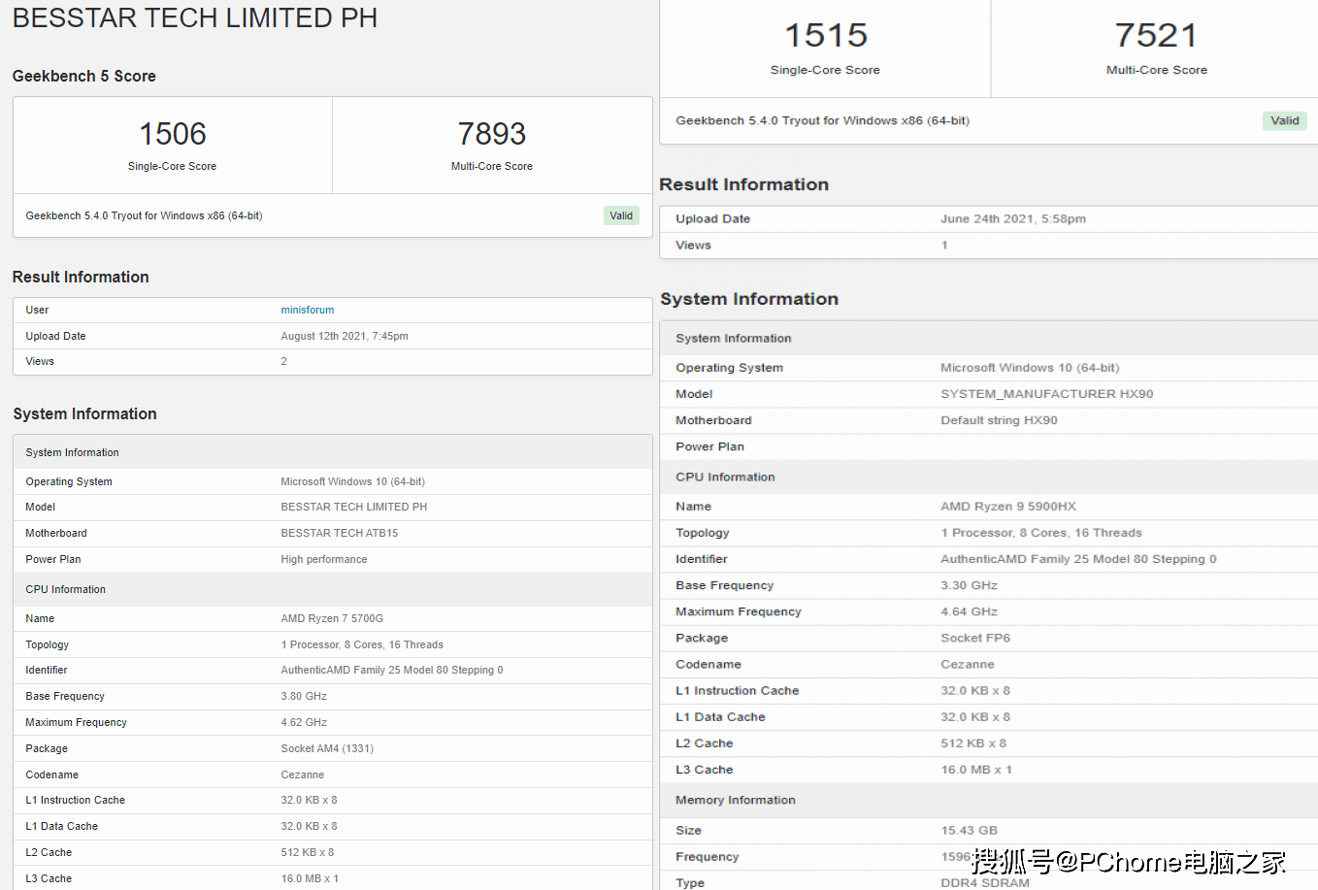Click the upload date June 24th 2021, 5:58pm
Viewport: 1318px width, 890px height.
1013,218
